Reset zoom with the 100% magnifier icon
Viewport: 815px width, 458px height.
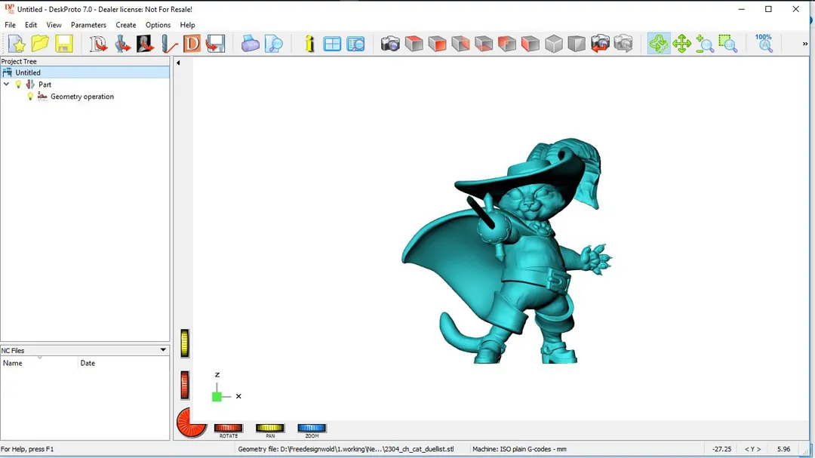764,45
